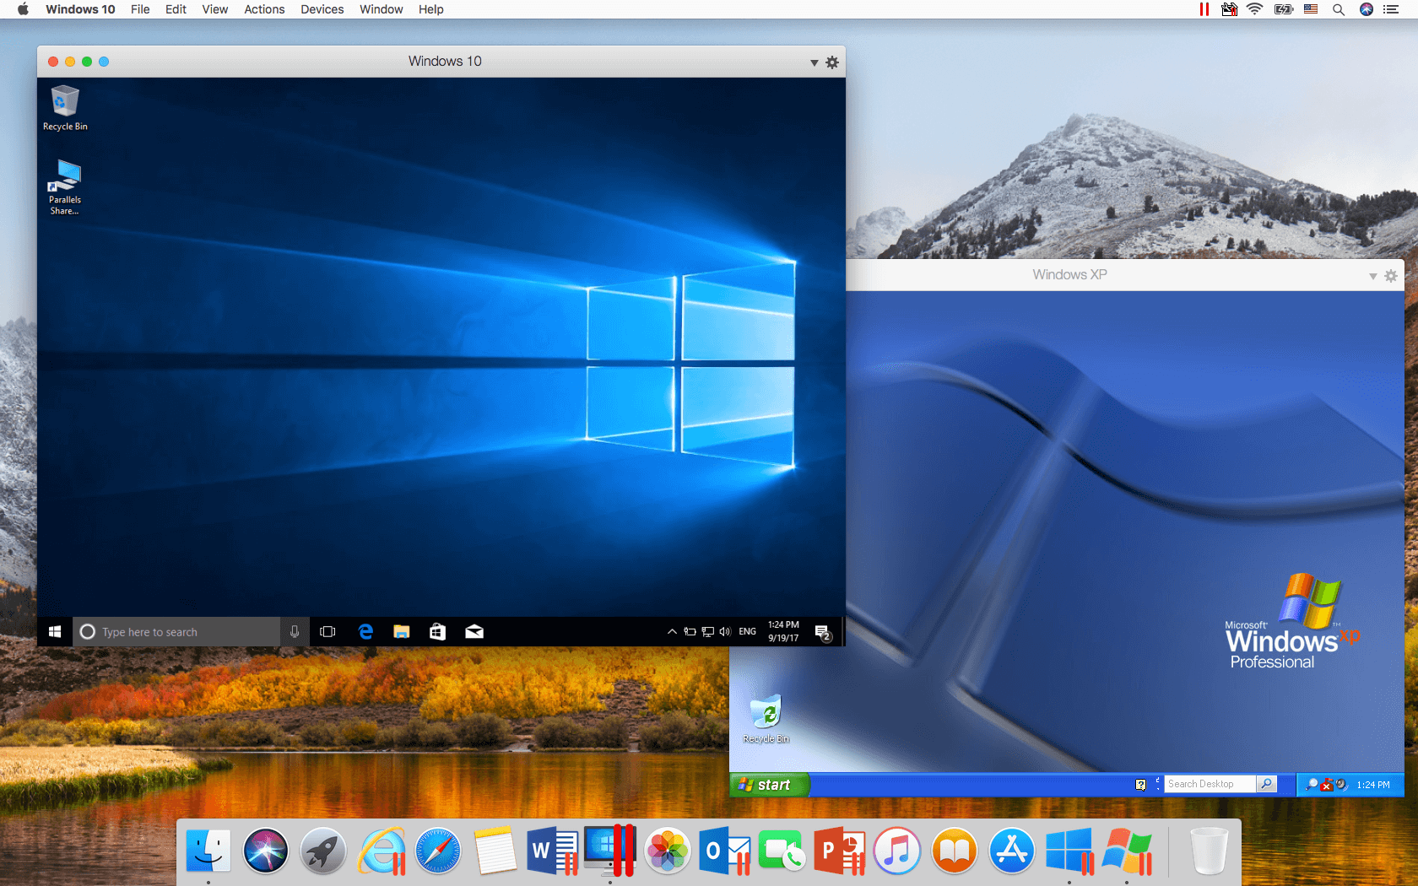1418x886 pixels.
Task: Open Windows XP VM configuration gear
Action: (1391, 276)
